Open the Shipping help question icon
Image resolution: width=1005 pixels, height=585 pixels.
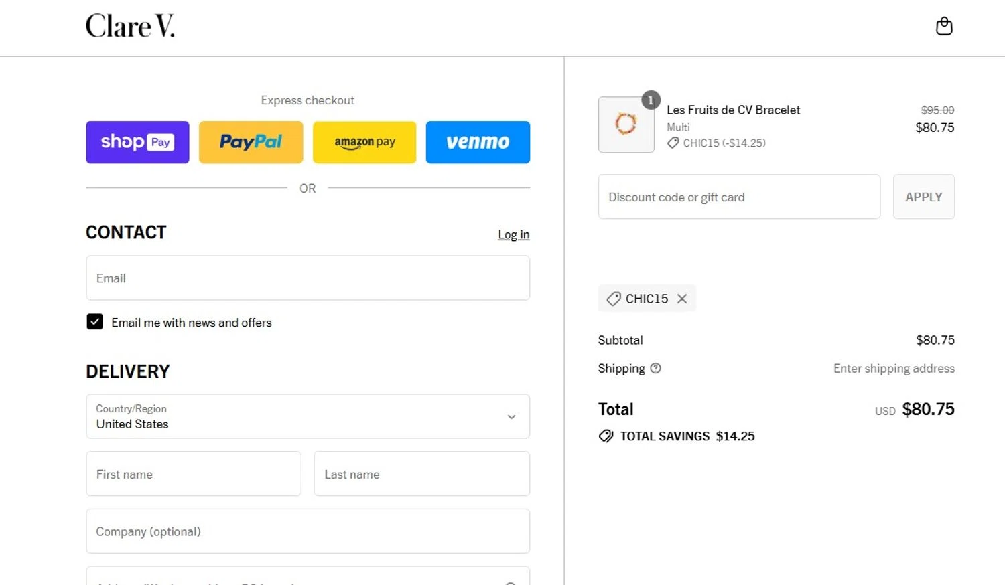[x=656, y=368]
